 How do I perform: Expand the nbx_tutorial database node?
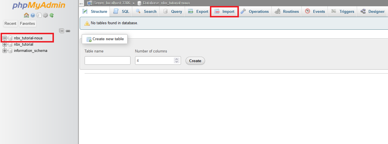pos(5,44)
